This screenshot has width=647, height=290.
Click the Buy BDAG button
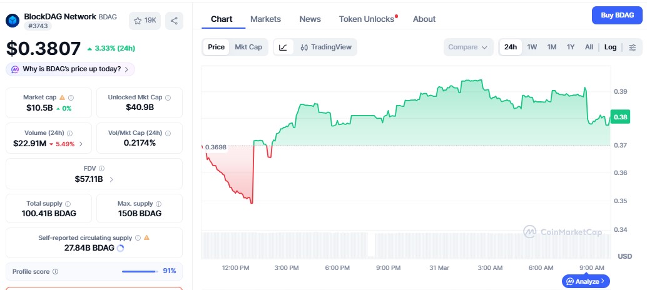point(618,15)
